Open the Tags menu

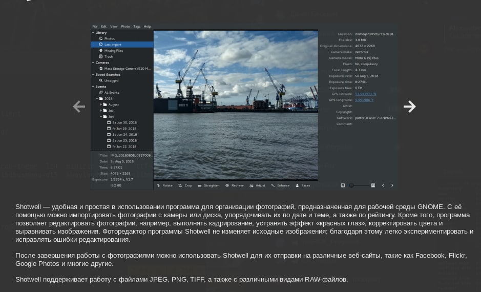[137, 26]
